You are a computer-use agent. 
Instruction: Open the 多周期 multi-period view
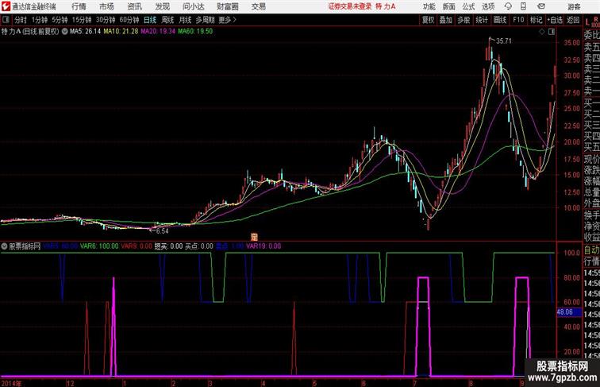205,20
